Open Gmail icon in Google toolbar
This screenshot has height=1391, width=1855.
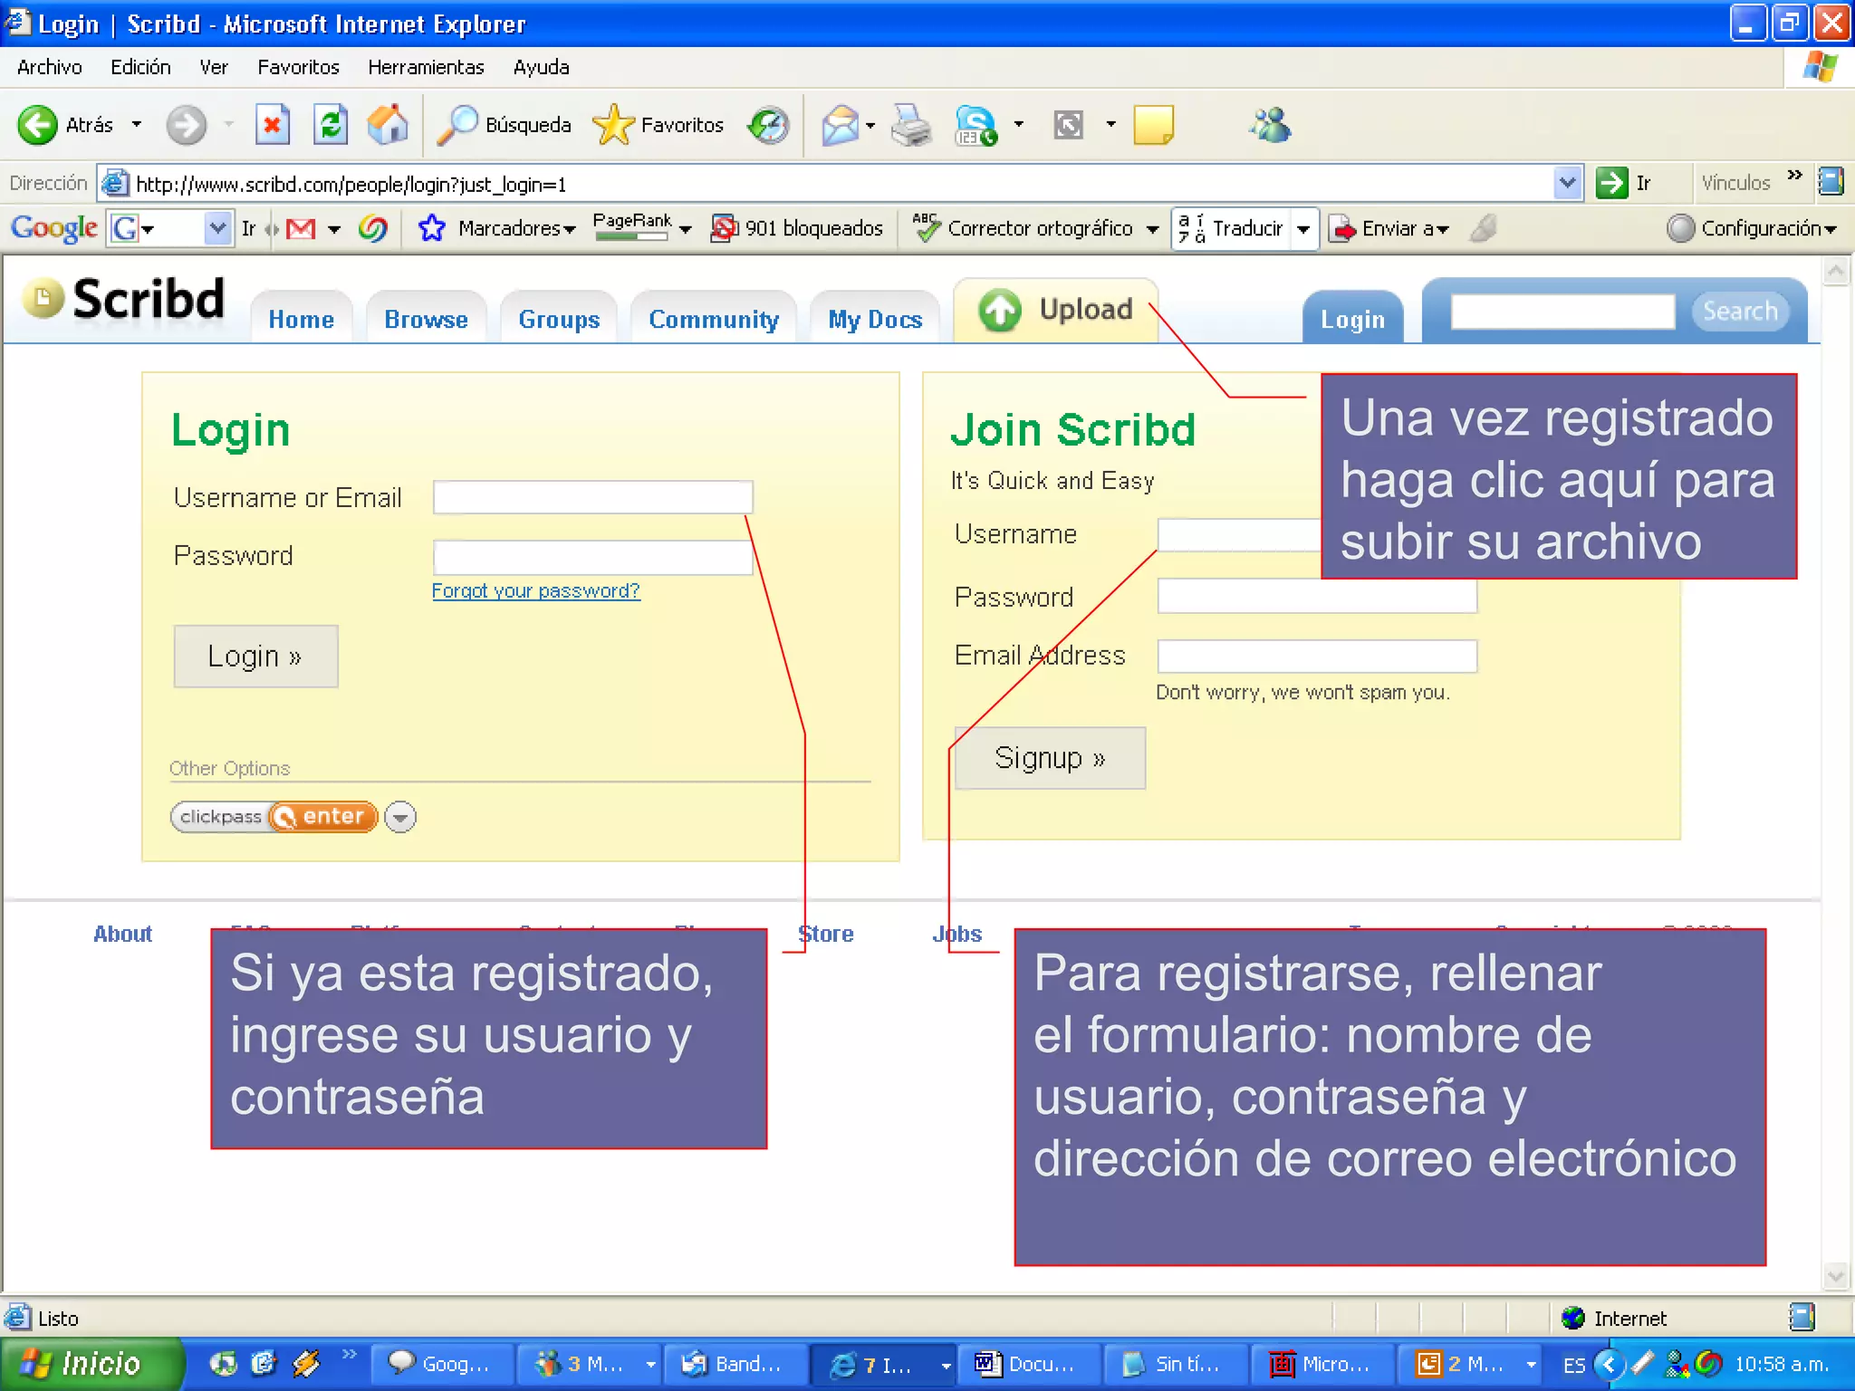coord(301,228)
